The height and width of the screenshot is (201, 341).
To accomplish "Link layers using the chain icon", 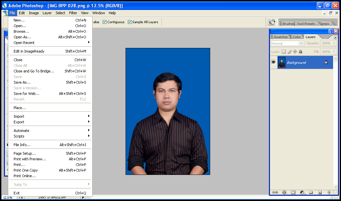I will point(275,192).
